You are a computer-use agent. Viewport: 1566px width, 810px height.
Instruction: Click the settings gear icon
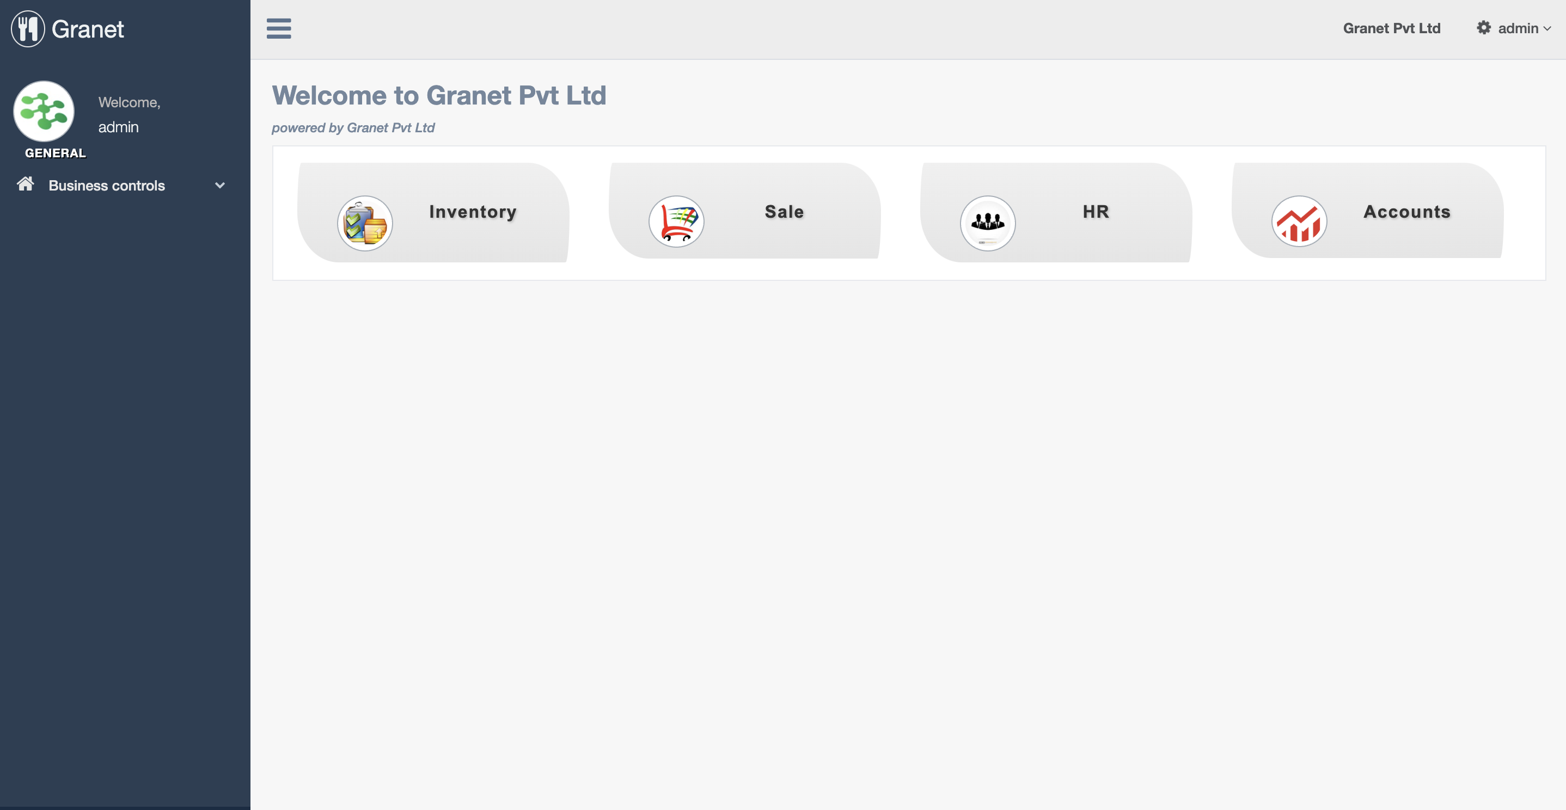[x=1483, y=28]
